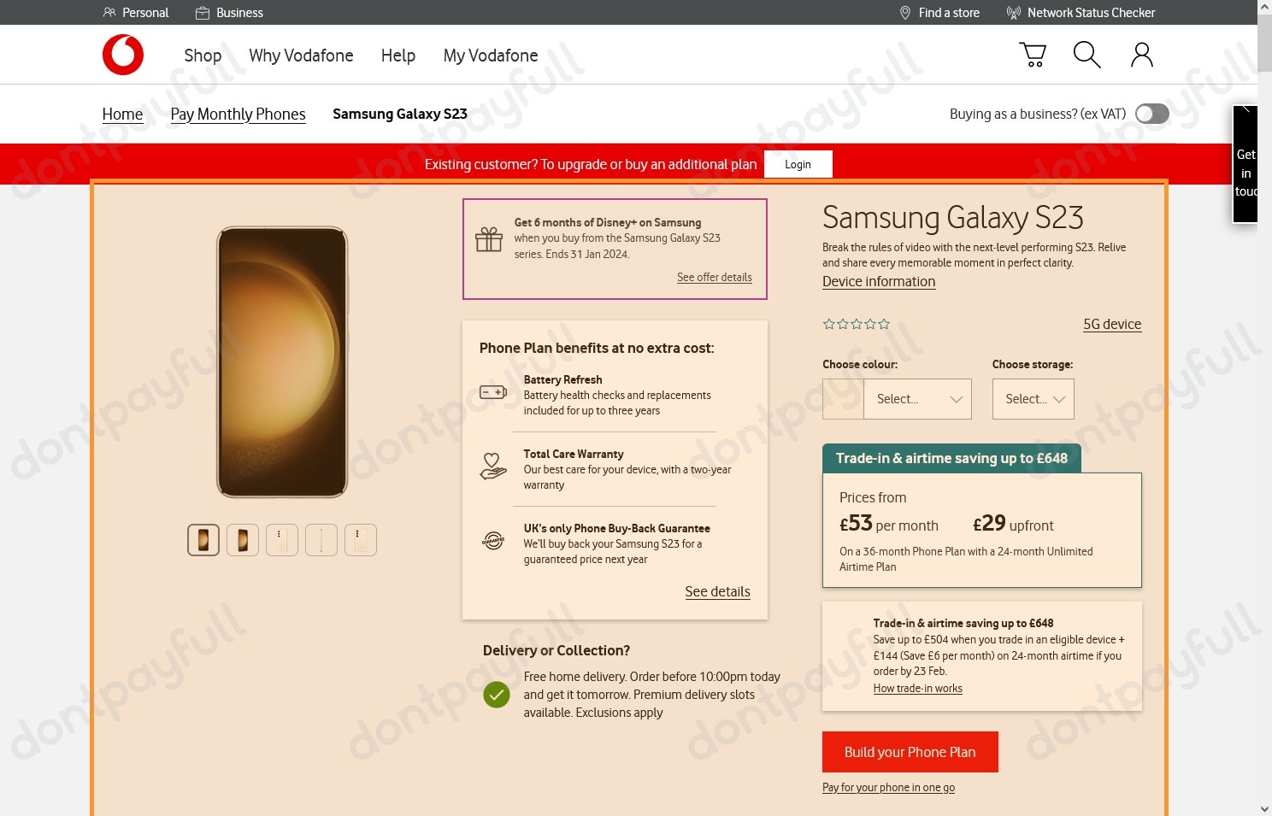
Task: Click the Network Status Checker antenna icon
Action: click(1014, 13)
